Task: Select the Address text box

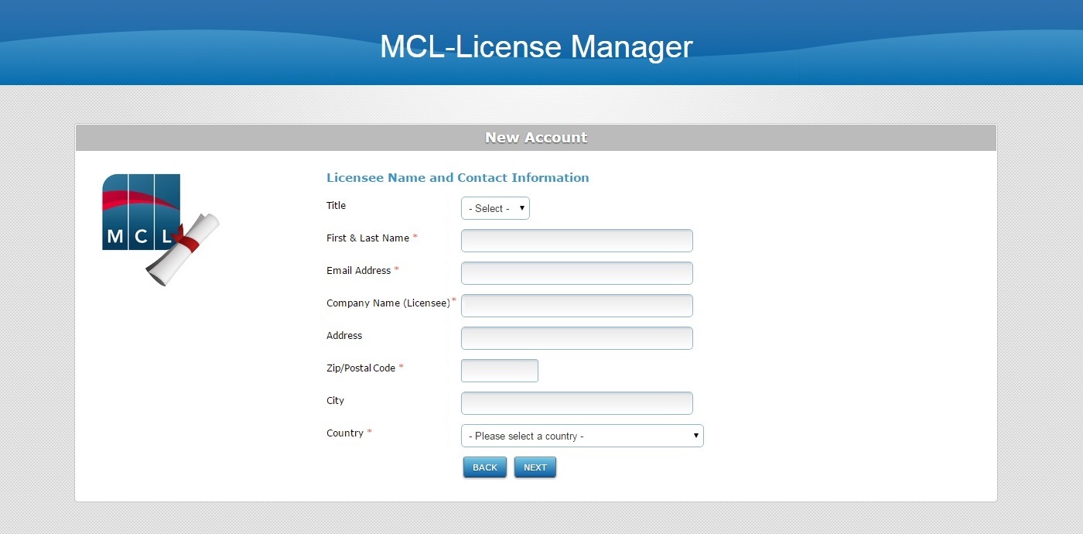Action: (576, 338)
